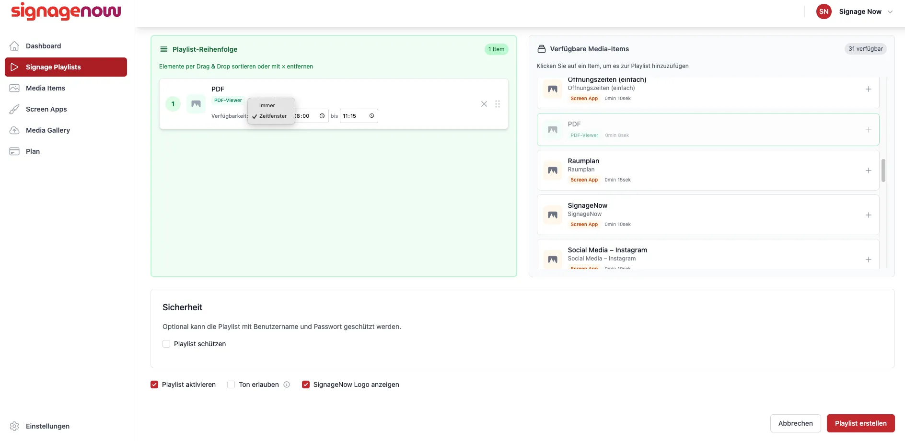The width and height of the screenshot is (905, 441).
Task: Add Öffnungszeiten (einfach) to the playlist
Action: [868, 89]
